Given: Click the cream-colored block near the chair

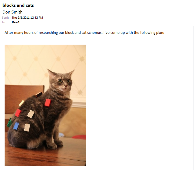Looking at the screenshot, I should click(x=21, y=103).
